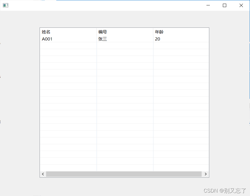Click the right arrow of the horizontal scrollbar
250x196 pixels.
click(206, 174)
